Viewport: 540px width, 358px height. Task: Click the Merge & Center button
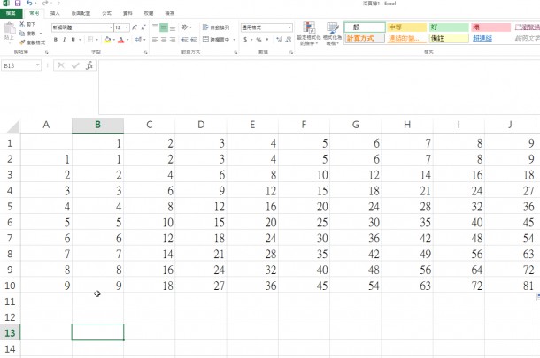tap(216, 40)
